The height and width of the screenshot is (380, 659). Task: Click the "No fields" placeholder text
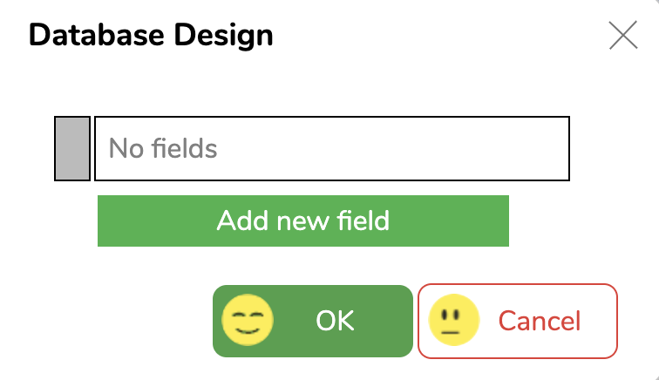[x=163, y=148]
